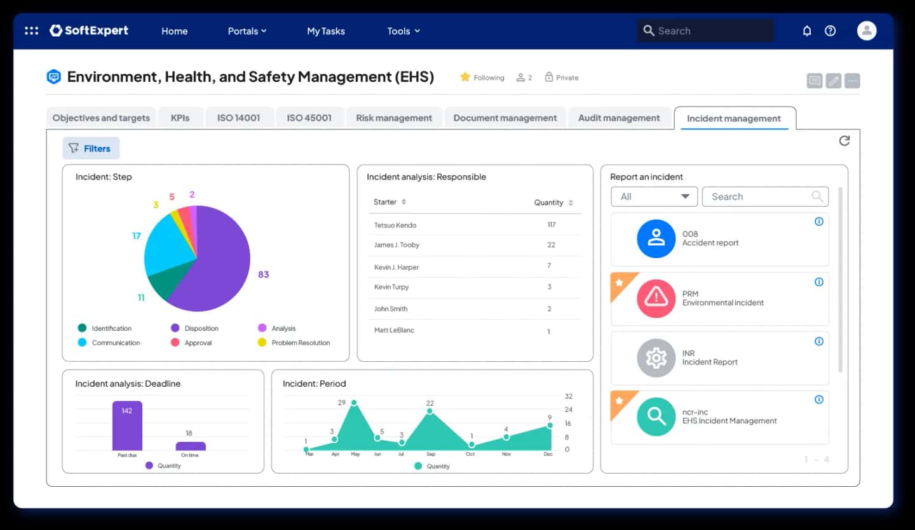View info for INR Incident Report
Screen dimensions: 915x530
tap(819, 341)
